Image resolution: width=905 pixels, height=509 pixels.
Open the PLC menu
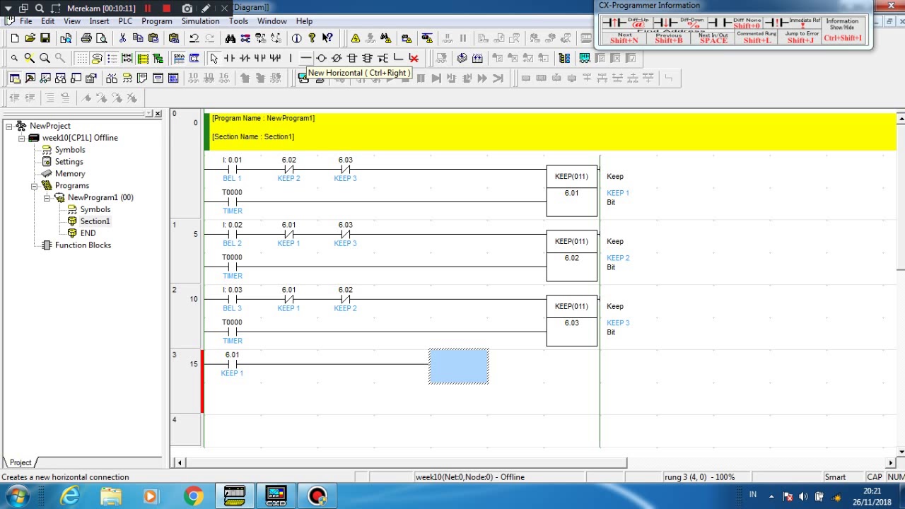[x=125, y=21]
